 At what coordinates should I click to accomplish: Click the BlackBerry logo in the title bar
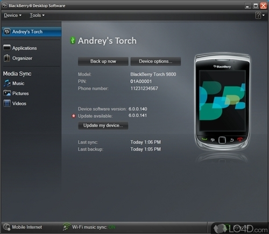click(5, 5)
